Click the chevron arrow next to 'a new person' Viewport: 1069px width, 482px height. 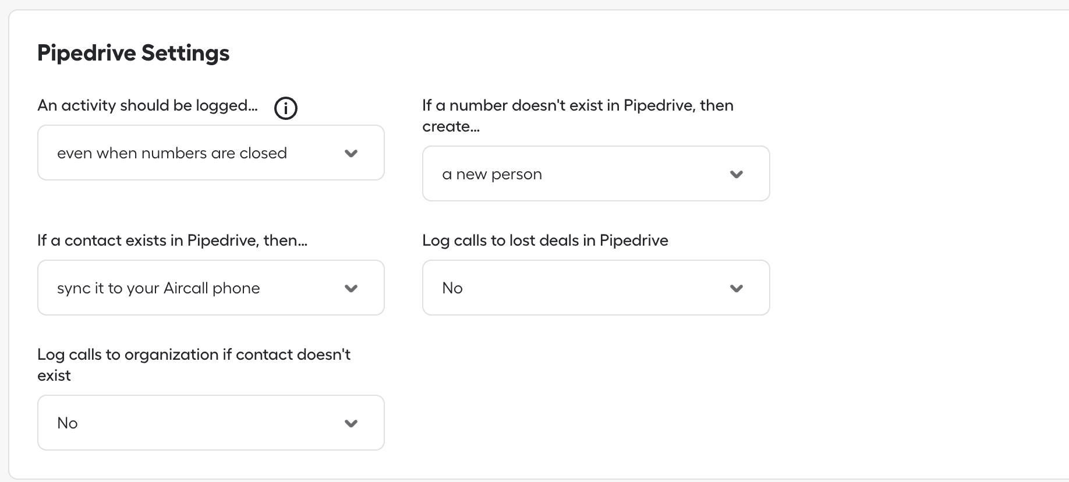pyautogui.click(x=737, y=175)
